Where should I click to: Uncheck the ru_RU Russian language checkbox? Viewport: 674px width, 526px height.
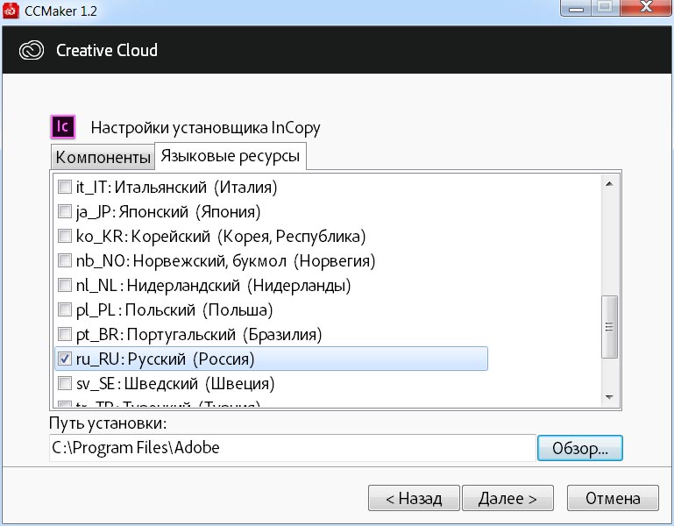coord(65,359)
